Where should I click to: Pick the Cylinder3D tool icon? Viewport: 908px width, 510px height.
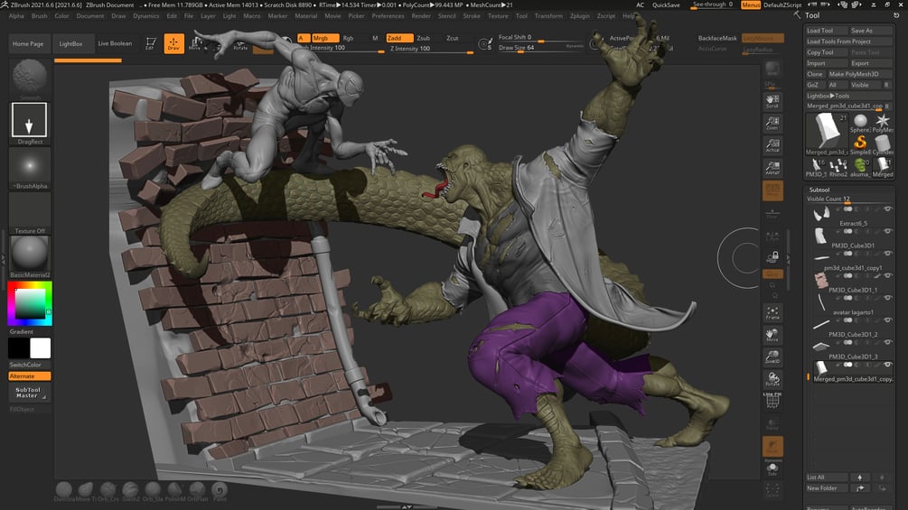[883, 144]
